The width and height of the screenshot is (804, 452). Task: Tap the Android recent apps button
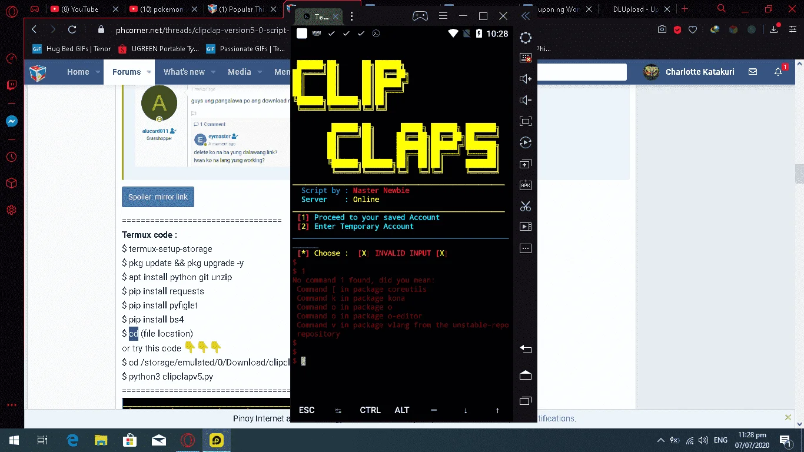click(526, 401)
